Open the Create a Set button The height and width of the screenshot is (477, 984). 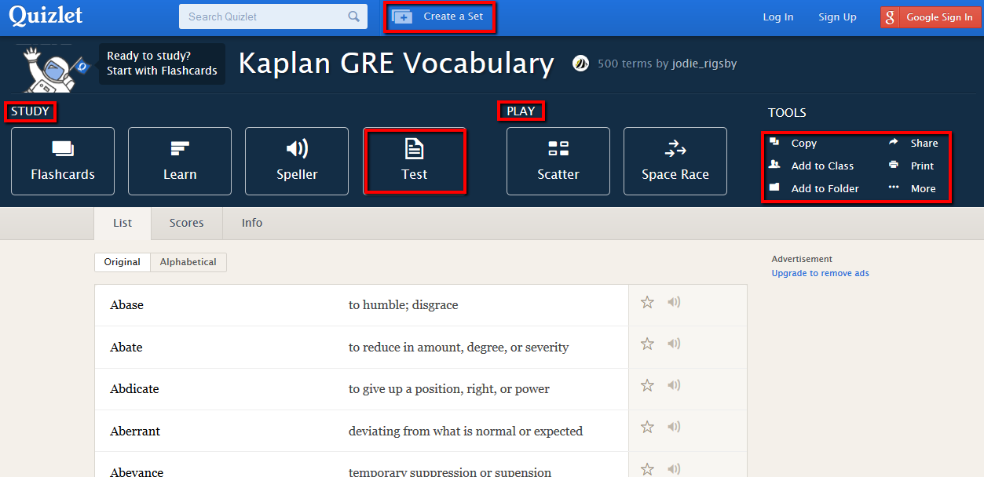439,16
